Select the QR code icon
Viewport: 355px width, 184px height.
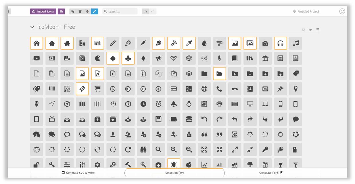67,89
